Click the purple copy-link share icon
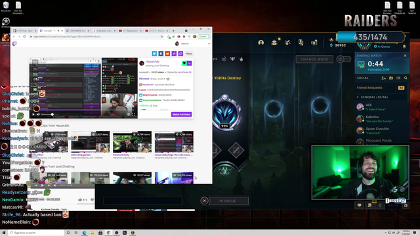 pos(180,54)
